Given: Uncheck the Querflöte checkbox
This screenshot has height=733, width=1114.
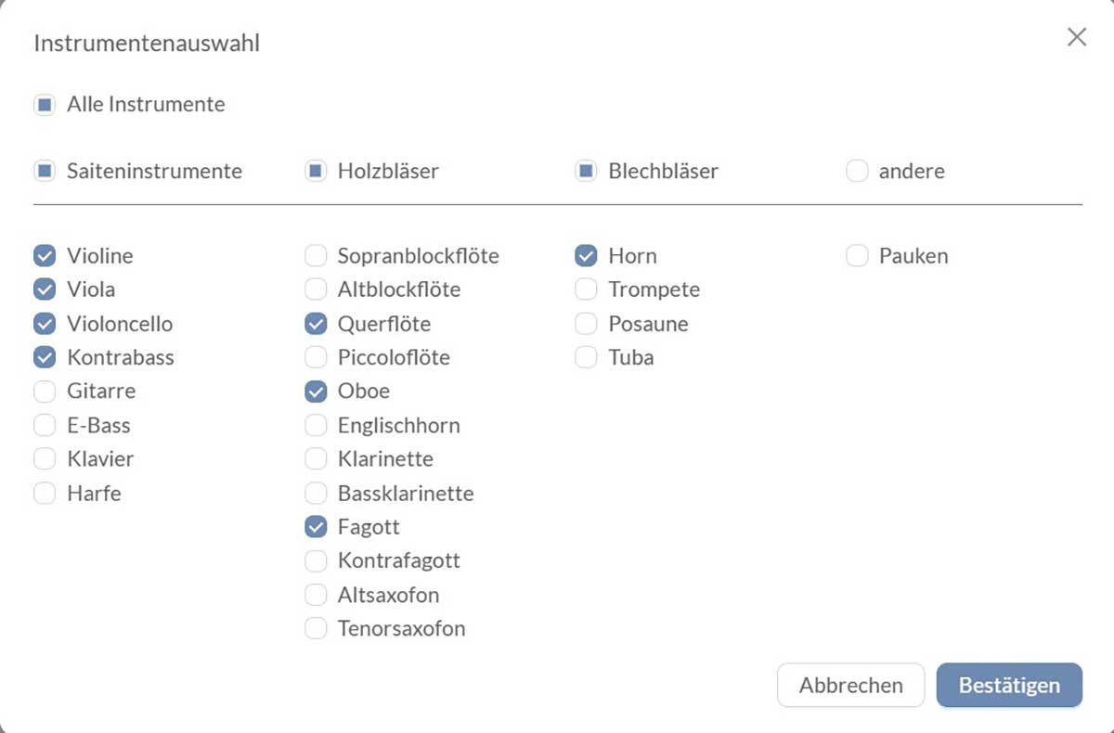Looking at the screenshot, I should [316, 324].
